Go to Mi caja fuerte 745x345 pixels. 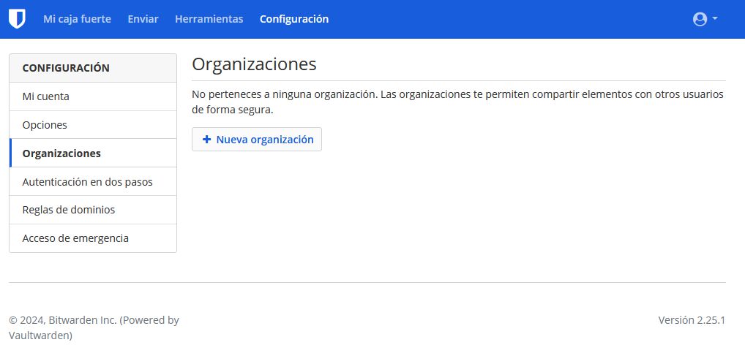pos(77,19)
